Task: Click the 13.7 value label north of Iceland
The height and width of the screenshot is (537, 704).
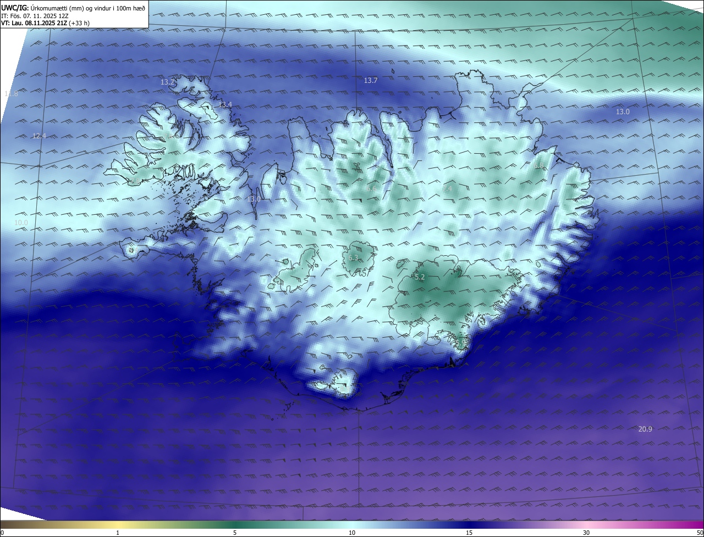Action: (x=371, y=81)
